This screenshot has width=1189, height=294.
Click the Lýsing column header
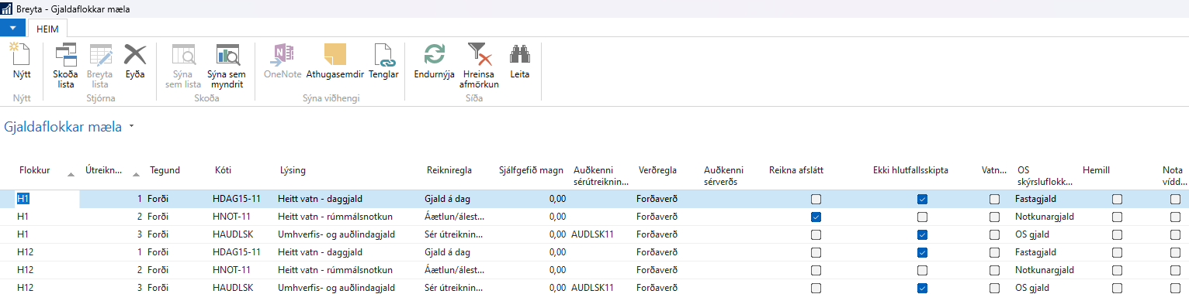(293, 169)
